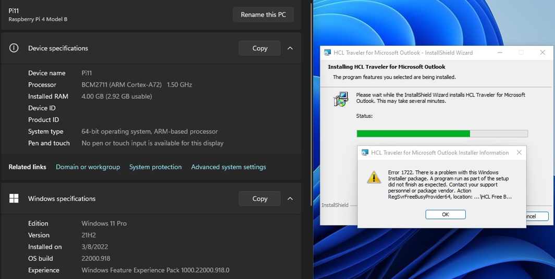
Task: Open the System protection link
Action: (155, 167)
